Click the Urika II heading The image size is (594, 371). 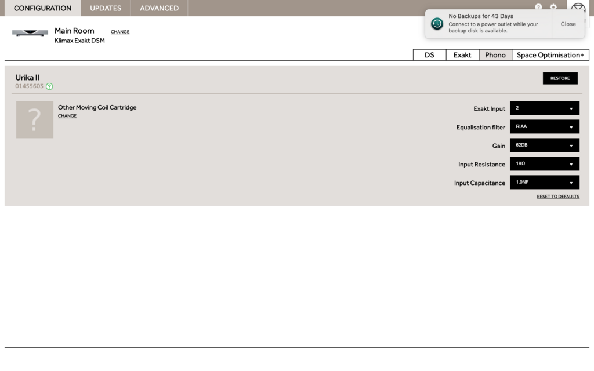tap(27, 78)
